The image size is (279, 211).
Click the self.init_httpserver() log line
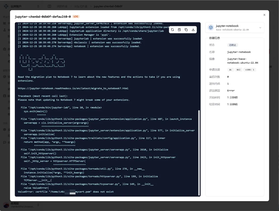click(x=40, y=154)
